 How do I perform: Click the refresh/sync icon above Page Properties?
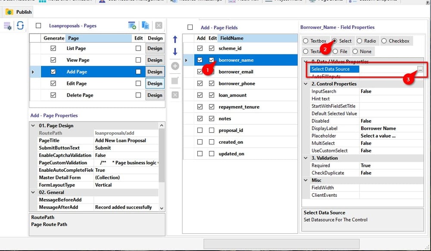20,26
